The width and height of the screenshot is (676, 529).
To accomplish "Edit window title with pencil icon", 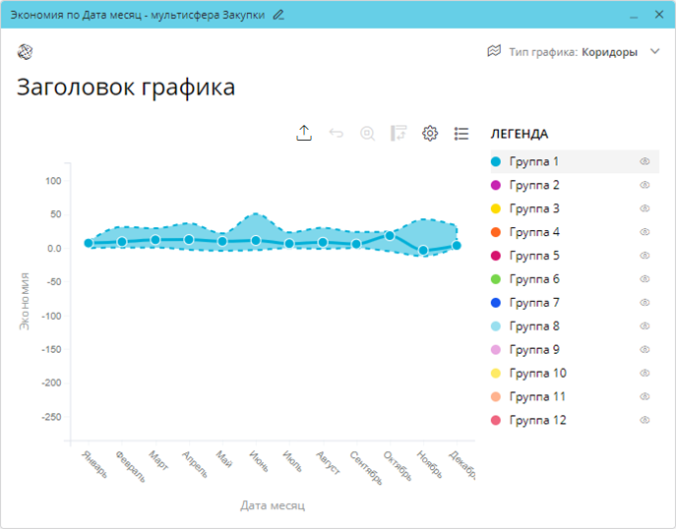I will [278, 15].
